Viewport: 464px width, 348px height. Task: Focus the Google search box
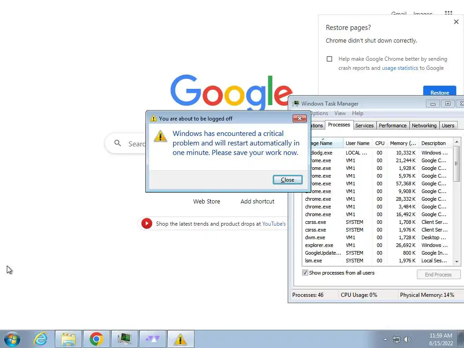pyautogui.click(x=126, y=144)
